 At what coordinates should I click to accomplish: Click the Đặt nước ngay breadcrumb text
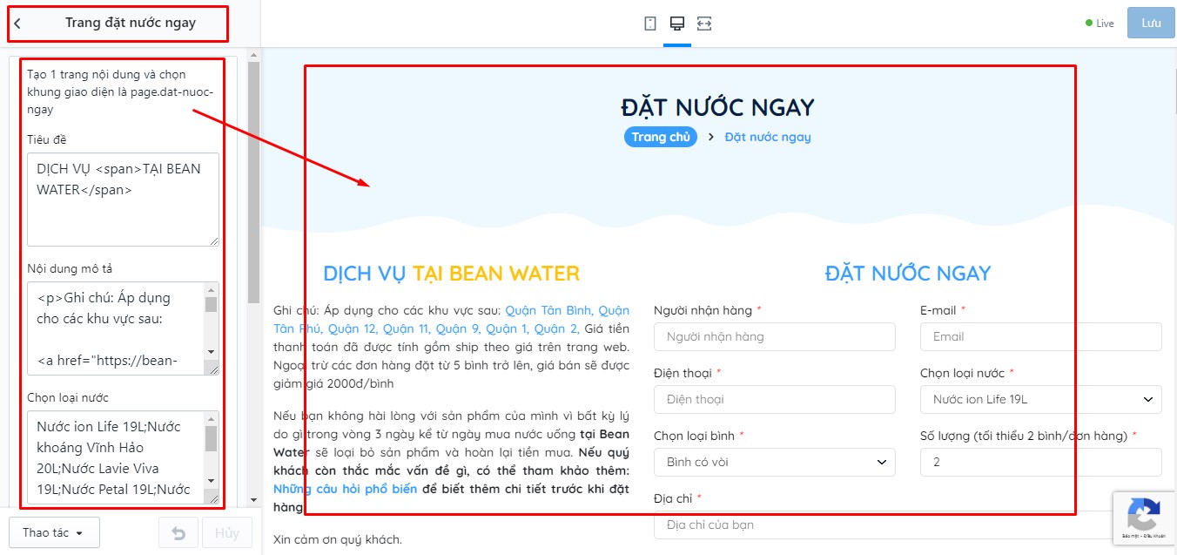(x=767, y=137)
